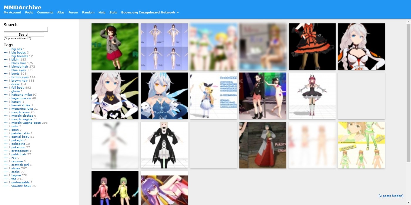Screen dimensions: 411x205
Task: Open Booru.org Imageboard Network link
Action: (x=150, y=13)
